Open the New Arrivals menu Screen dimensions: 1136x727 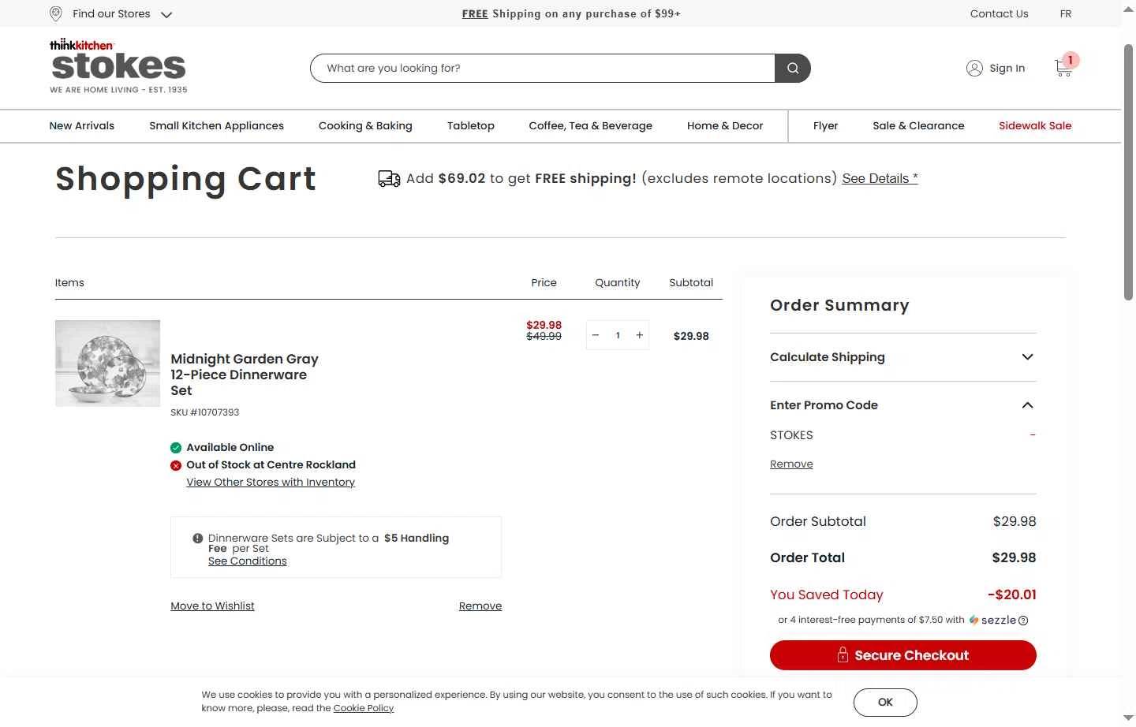click(82, 125)
